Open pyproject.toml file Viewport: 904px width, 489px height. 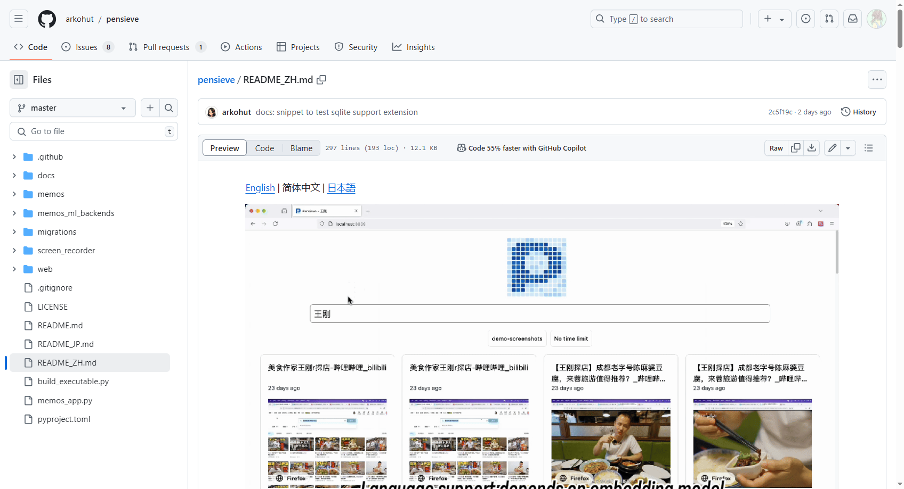[64, 419]
